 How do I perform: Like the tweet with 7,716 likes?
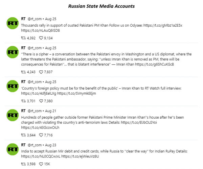[x=41, y=135]
